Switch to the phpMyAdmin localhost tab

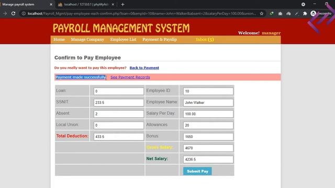coord(86,4)
